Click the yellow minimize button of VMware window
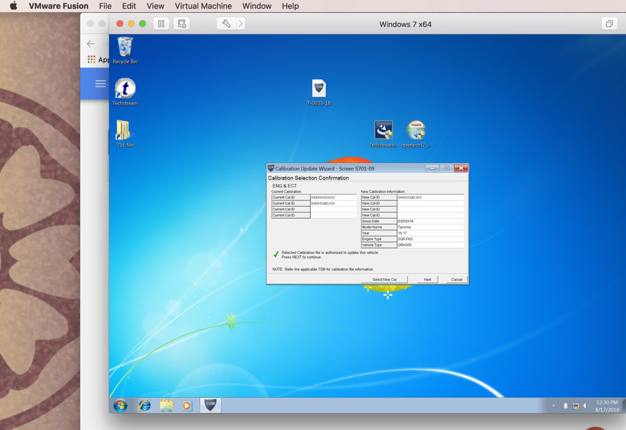Screen dimensions: 626x430 (x=131, y=24)
